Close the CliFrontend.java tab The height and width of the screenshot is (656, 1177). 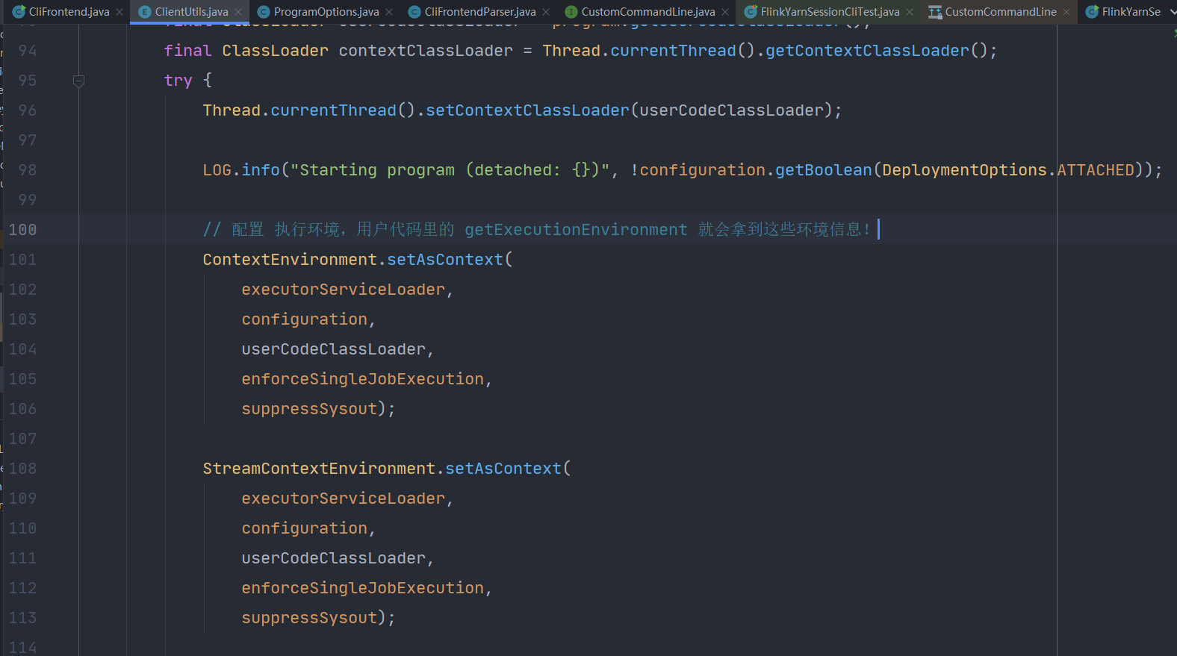pyautogui.click(x=119, y=12)
